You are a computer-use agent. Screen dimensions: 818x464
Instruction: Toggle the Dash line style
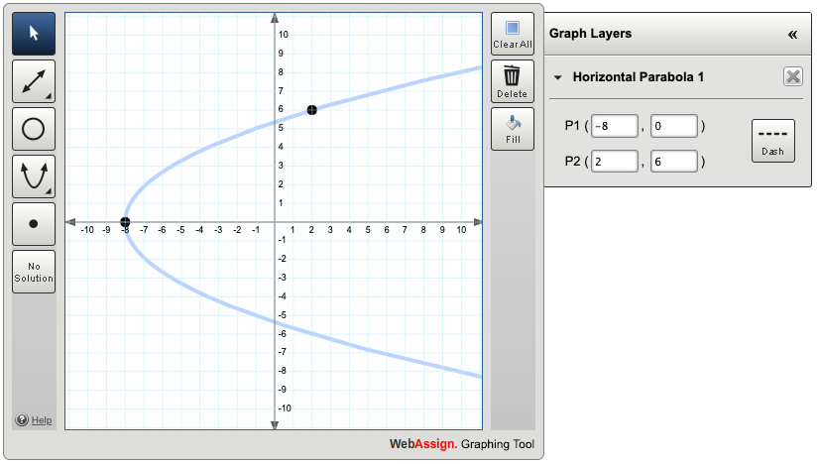[773, 141]
